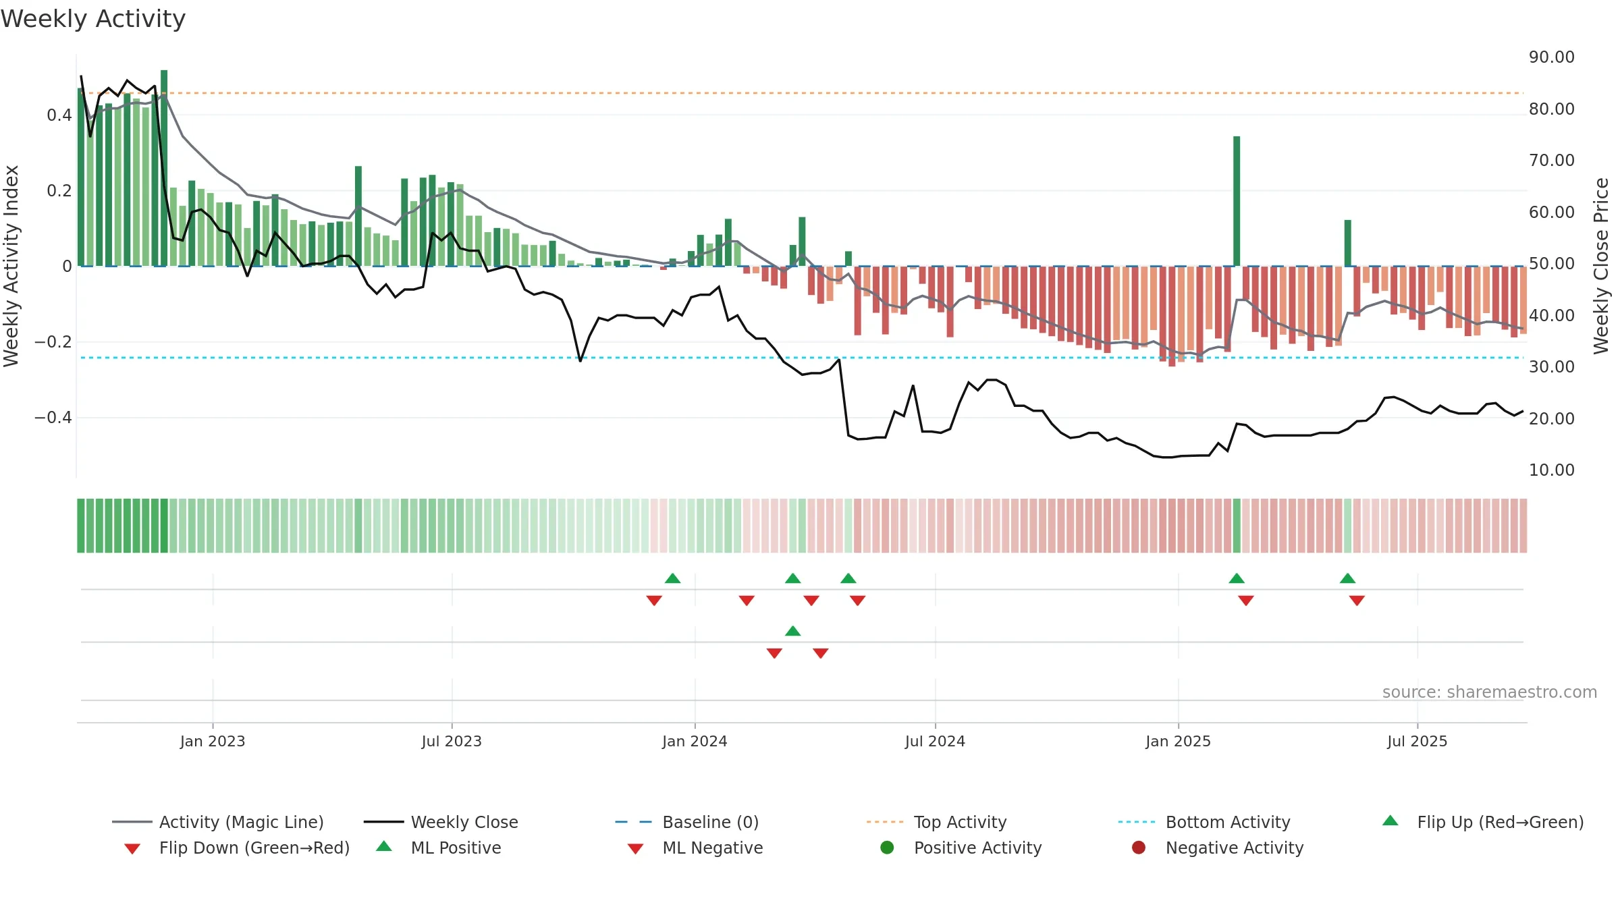Viewport: 1620px width, 911px height.
Task: Click the 0.4 tick on the left axis
Action: click(59, 115)
